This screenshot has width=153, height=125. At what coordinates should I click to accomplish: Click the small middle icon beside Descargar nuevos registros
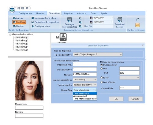point(80,22)
